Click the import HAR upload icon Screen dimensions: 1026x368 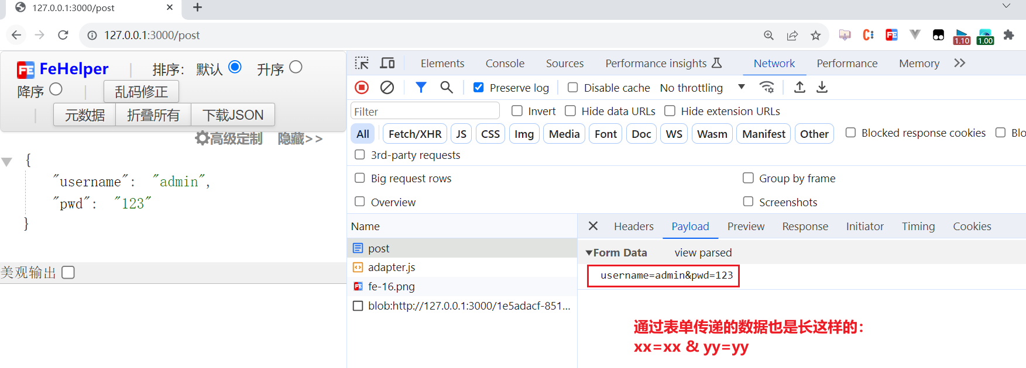[x=799, y=88]
